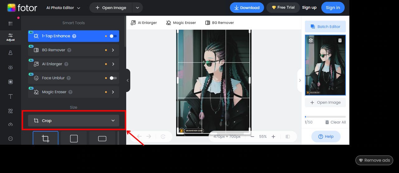Open the Open Image arrow dropdown
Screen dimensions: 399x173
click(137, 8)
